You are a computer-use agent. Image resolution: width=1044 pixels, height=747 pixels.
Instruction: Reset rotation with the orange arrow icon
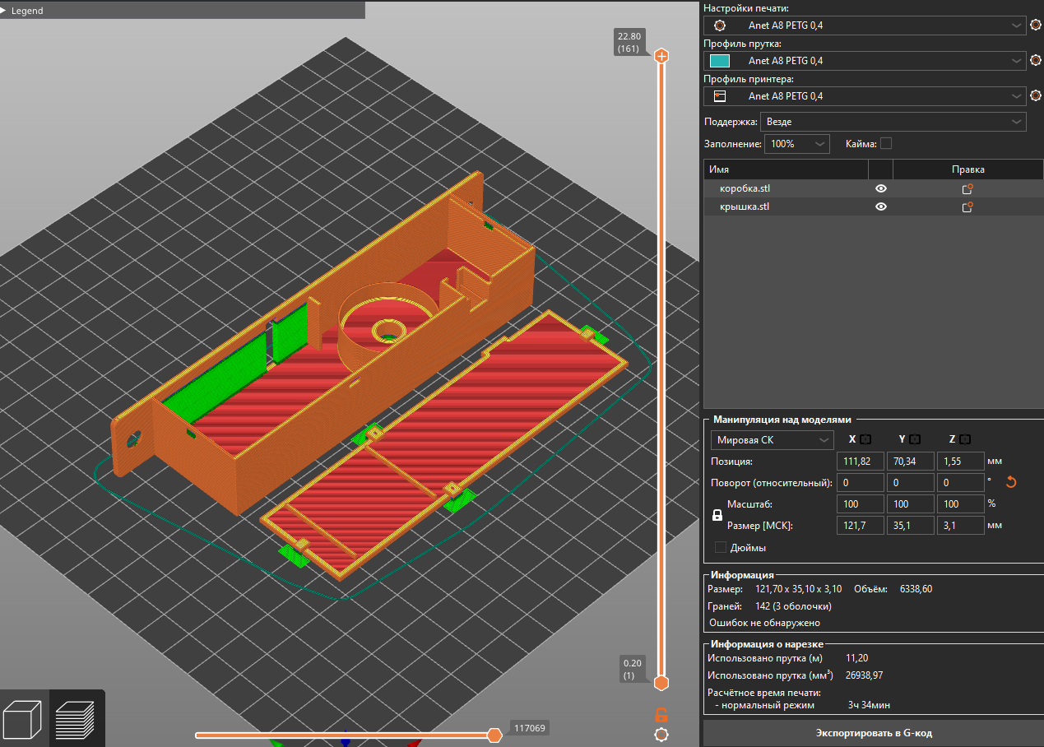tap(1011, 483)
